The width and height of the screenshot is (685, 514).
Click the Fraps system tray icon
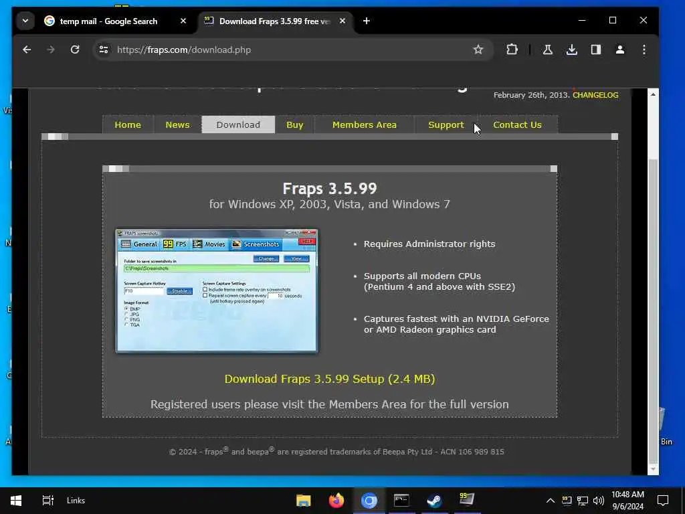567,501
